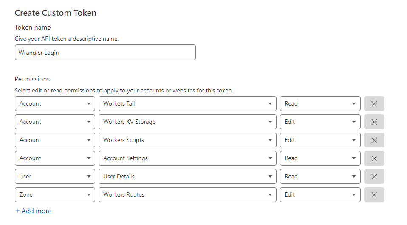The height and width of the screenshot is (225, 407).
Task: Change Read access level for Workers Tail
Action: (320, 103)
